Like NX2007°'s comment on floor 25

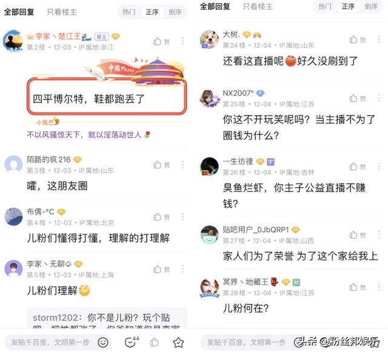click(358, 98)
